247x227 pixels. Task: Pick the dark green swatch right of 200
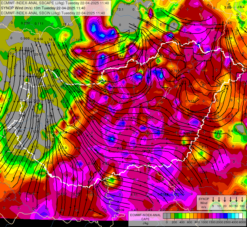click(x=176, y=216)
